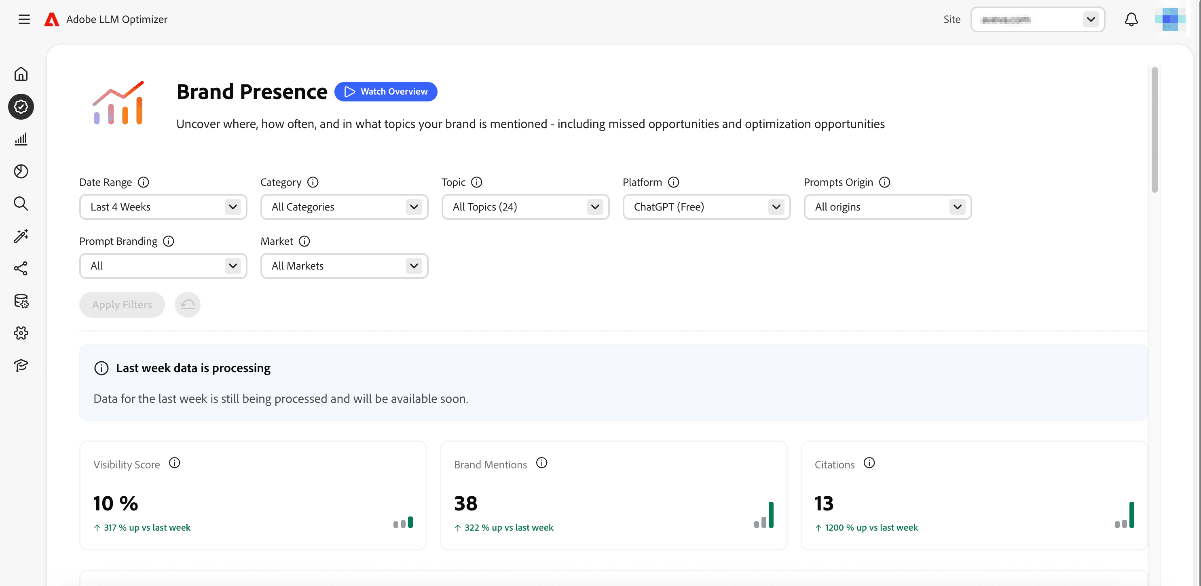Open the gear settings sidebar icon
Viewport: 1201px width, 586px height.
[21, 333]
